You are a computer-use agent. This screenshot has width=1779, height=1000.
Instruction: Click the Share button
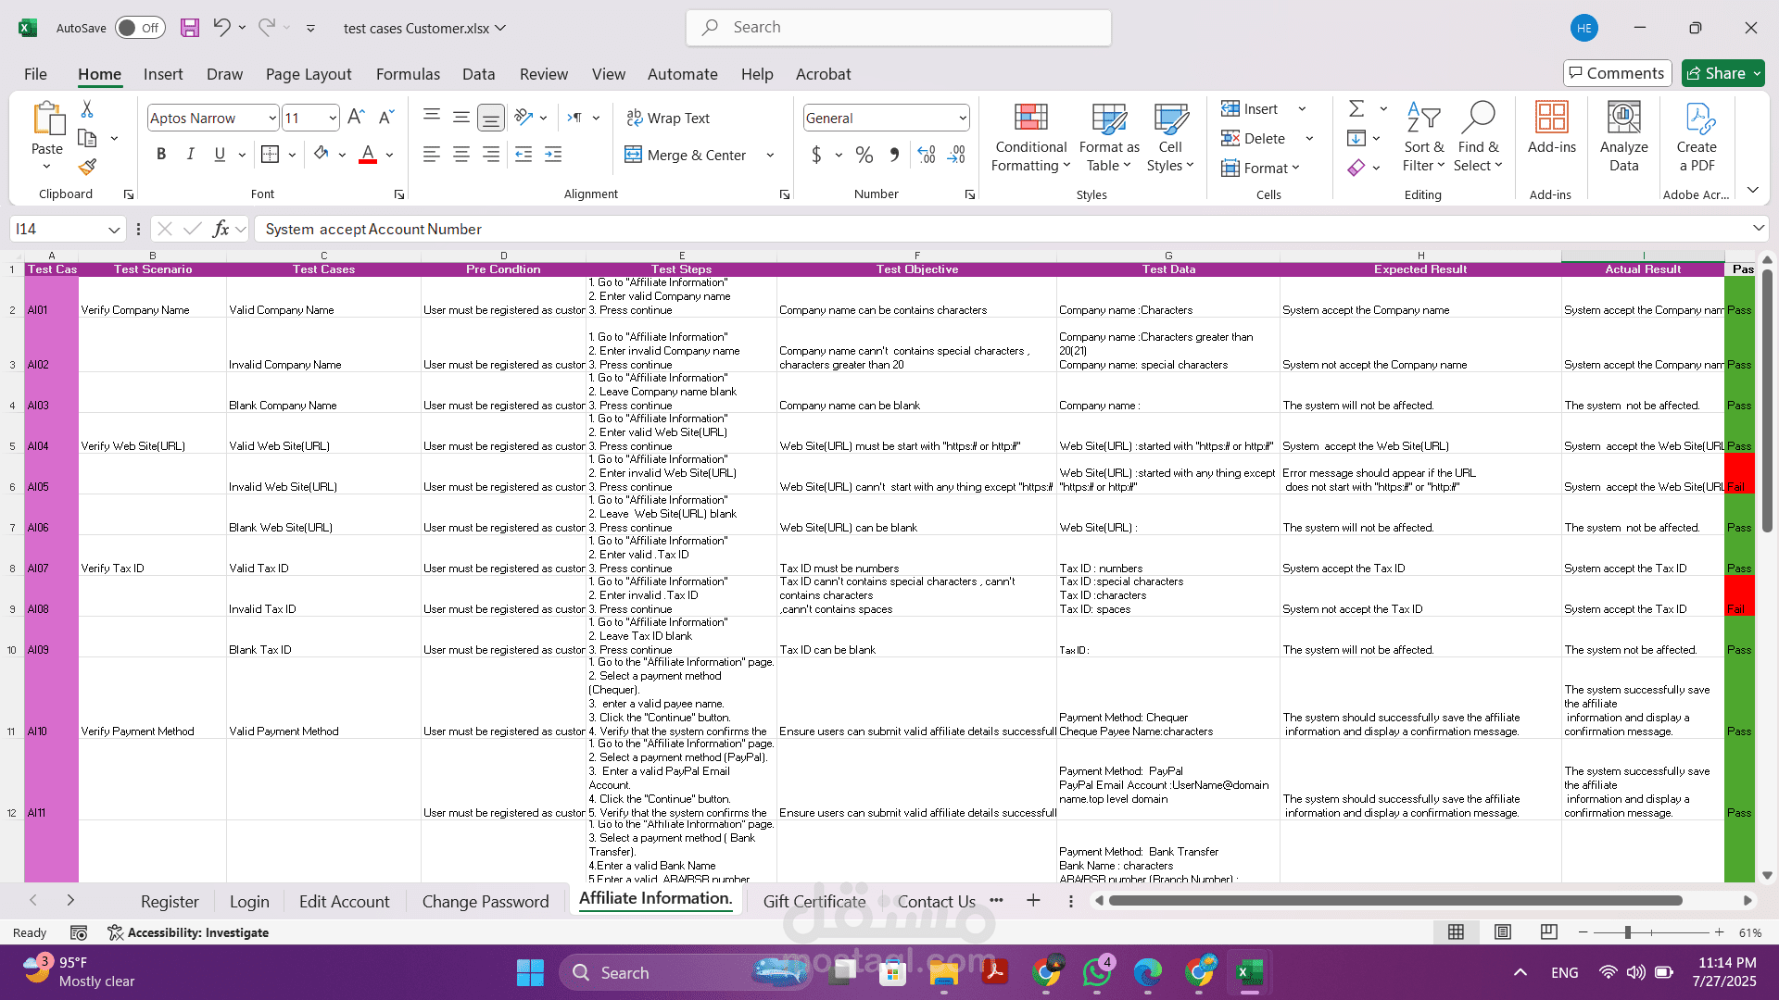[x=1714, y=73]
